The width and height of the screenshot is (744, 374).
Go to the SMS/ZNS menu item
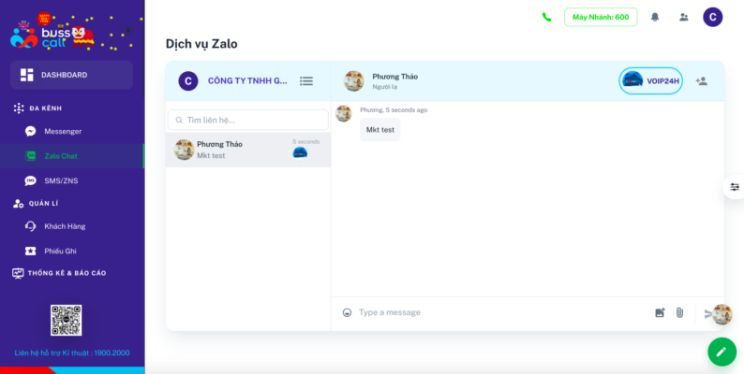pyautogui.click(x=62, y=180)
